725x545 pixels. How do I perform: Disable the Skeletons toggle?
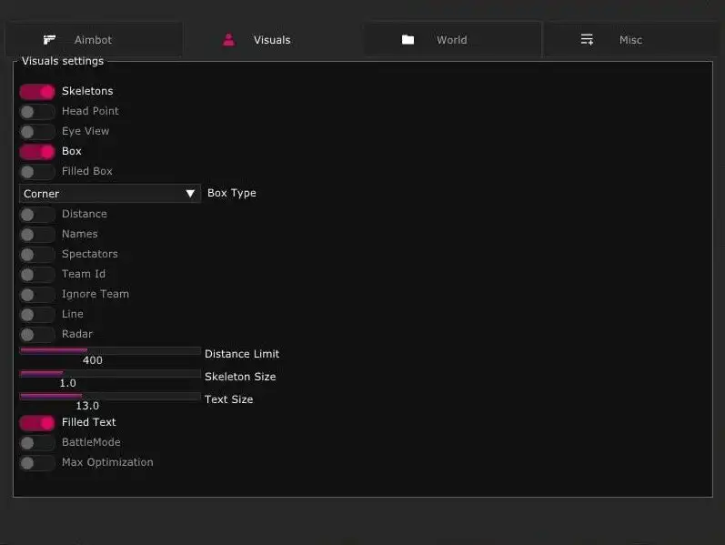(37, 92)
